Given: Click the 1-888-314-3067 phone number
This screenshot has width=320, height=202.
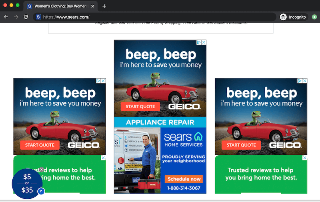Looking at the screenshot, I should pos(184,188).
